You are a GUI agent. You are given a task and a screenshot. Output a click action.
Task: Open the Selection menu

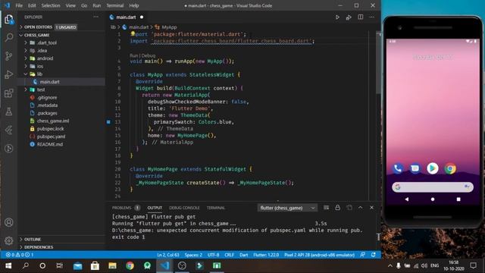coord(51,5)
